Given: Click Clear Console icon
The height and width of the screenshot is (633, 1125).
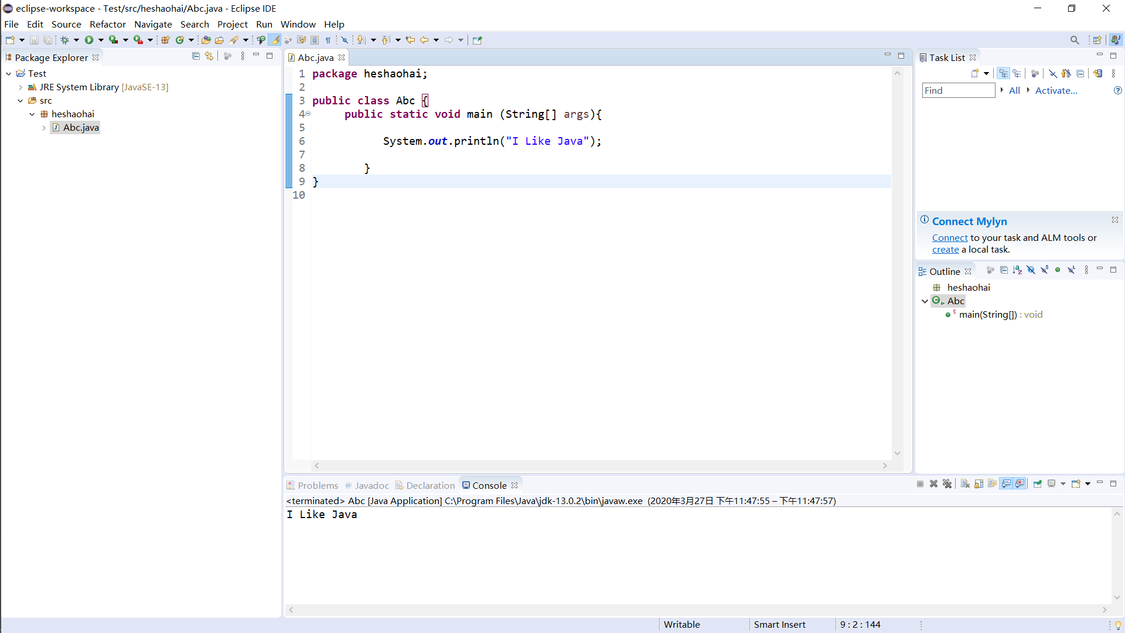Looking at the screenshot, I should [965, 484].
